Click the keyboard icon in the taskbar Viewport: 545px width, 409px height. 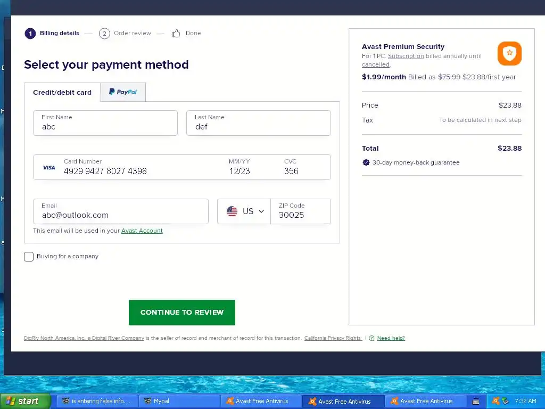click(476, 402)
